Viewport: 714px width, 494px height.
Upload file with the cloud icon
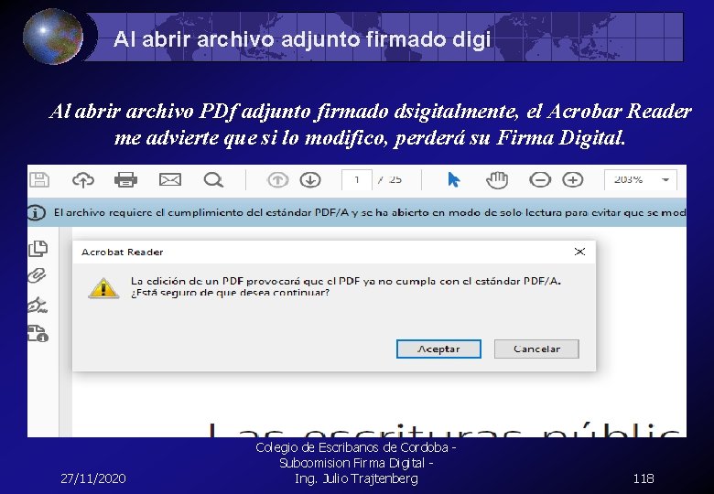[x=83, y=180]
